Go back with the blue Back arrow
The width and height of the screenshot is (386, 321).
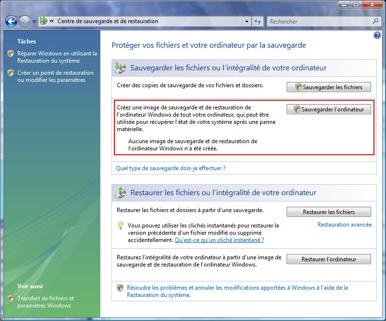pos(11,22)
